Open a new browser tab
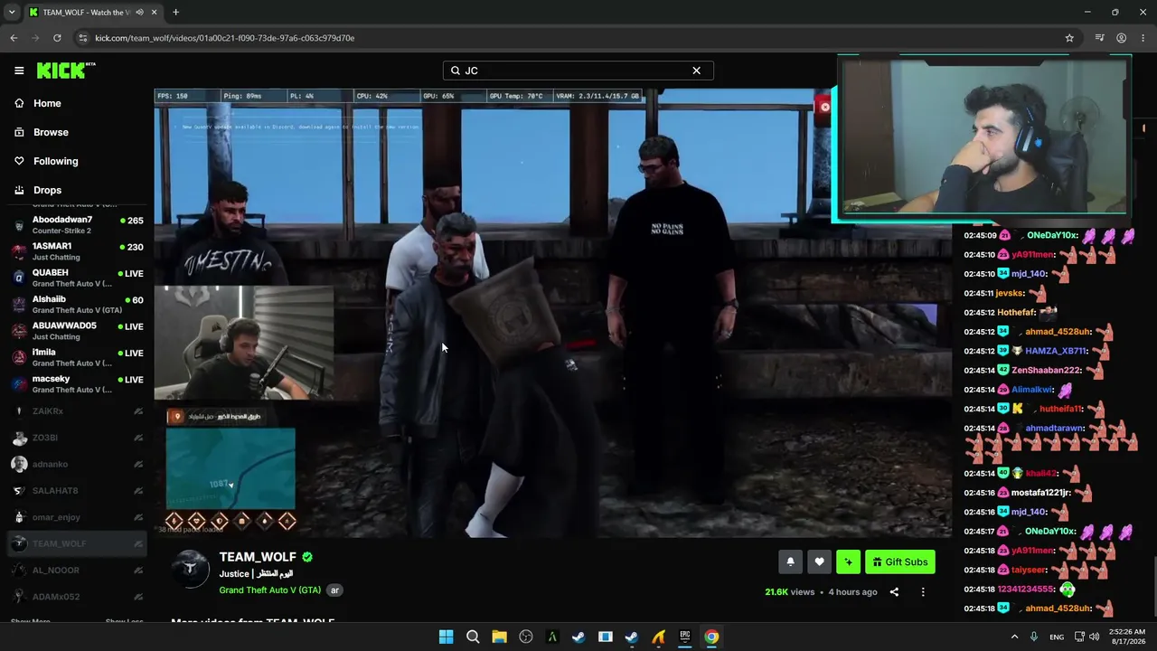This screenshot has height=651, width=1157. (x=175, y=13)
